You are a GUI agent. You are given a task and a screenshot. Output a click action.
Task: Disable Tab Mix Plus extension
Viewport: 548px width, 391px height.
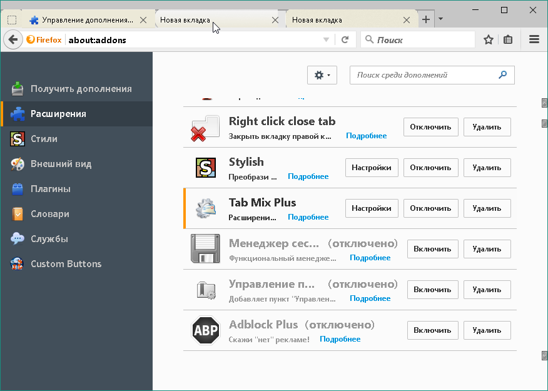coord(431,208)
